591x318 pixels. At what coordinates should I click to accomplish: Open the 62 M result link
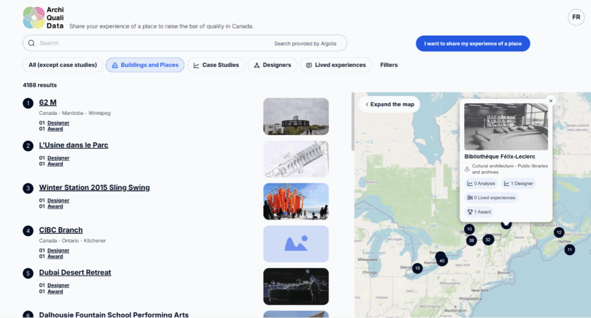[48, 103]
